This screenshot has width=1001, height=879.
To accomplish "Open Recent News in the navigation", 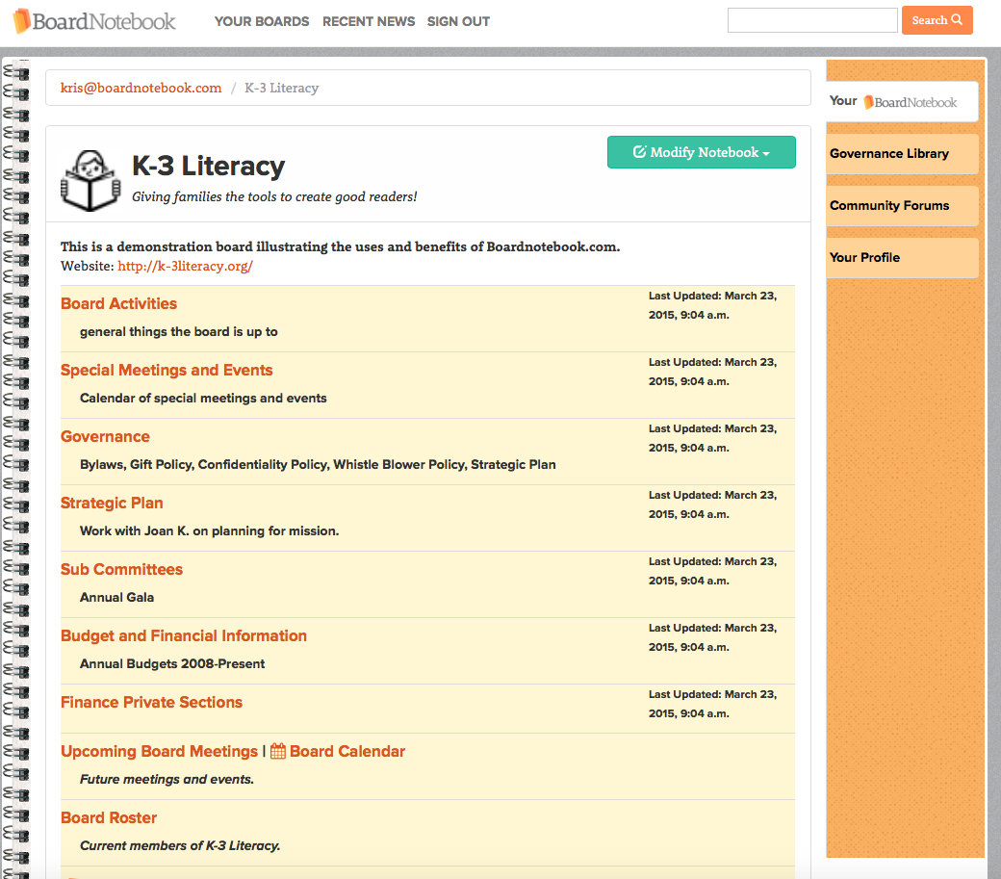I will point(369,22).
